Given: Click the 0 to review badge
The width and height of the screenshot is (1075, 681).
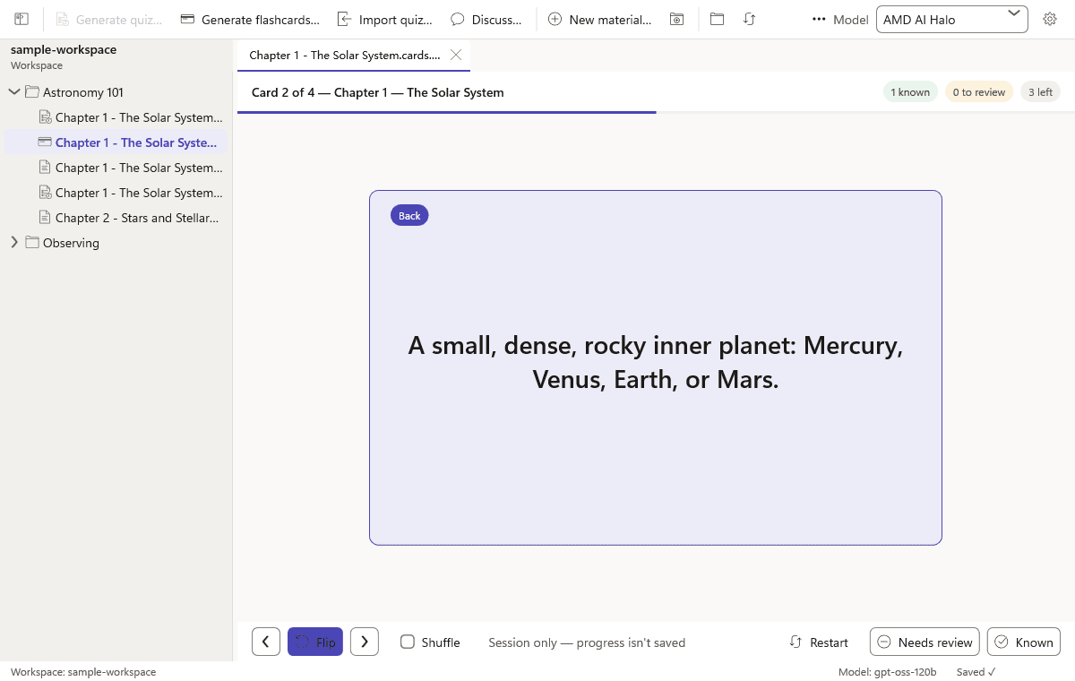Looking at the screenshot, I should (x=979, y=92).
